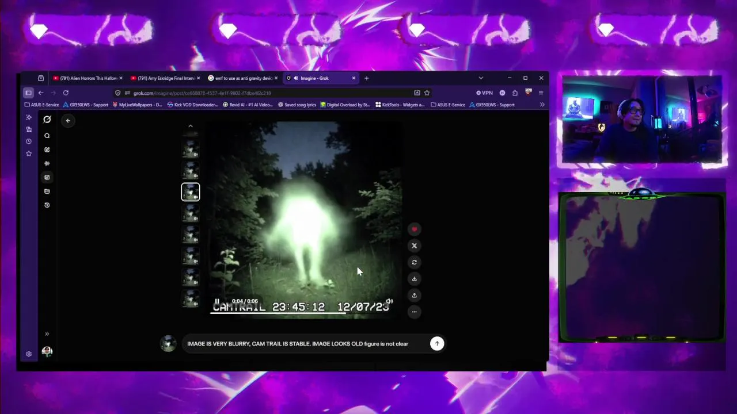Show hidden bookmarks via the bookmarks bar chevron
This screenshot has width=737, height=414.
point(542,105)
